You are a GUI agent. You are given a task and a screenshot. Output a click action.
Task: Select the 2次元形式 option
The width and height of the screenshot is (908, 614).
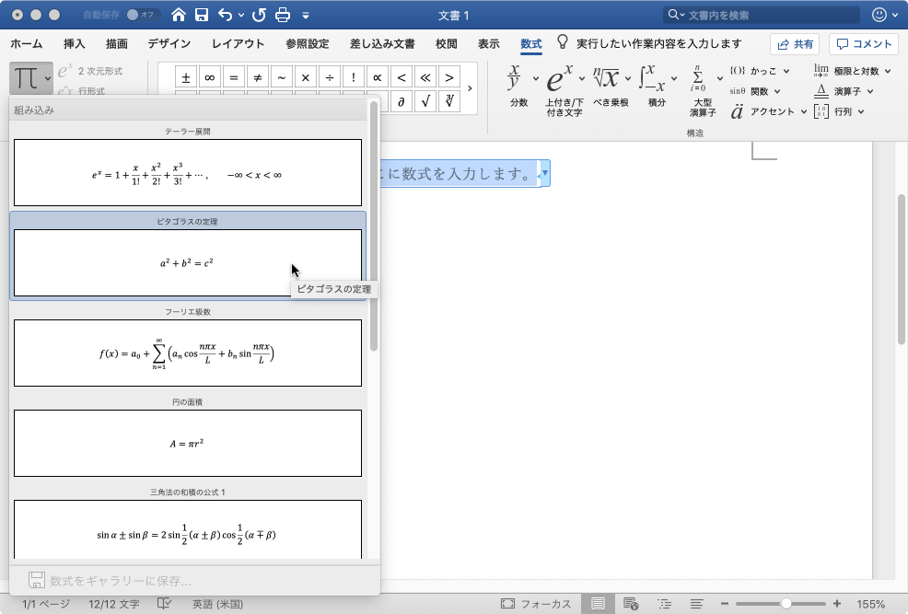pyautogui.click(x=90, y=71)
